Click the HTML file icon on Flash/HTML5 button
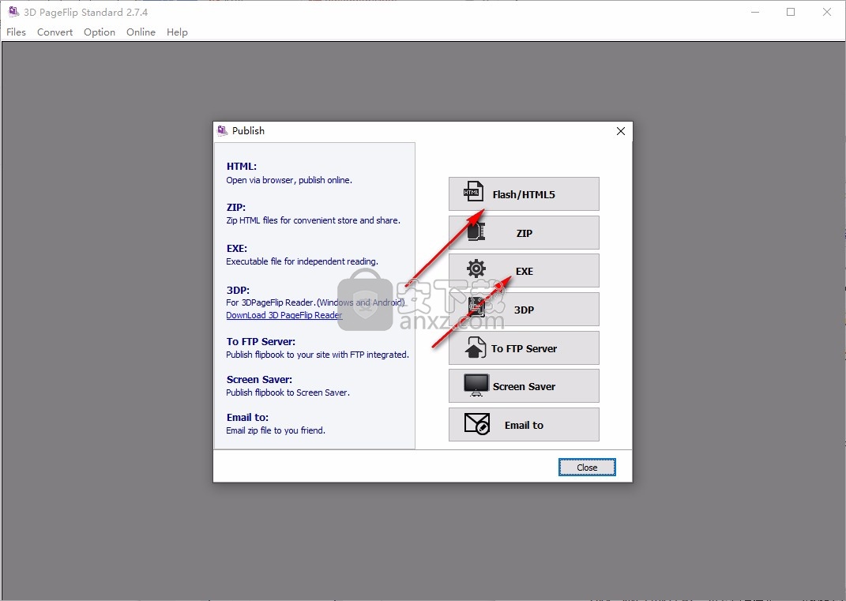The image size is (846, 601). (x=473, y=192)
